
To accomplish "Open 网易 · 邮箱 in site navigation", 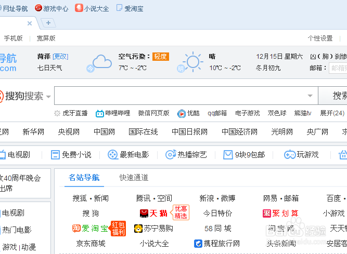I will click(281, 198).
